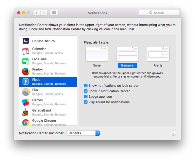Viewport: 195px width, 160px height.
Task: Toggle Show in Notification Center checkbox
Action: (x=86, y=91)
